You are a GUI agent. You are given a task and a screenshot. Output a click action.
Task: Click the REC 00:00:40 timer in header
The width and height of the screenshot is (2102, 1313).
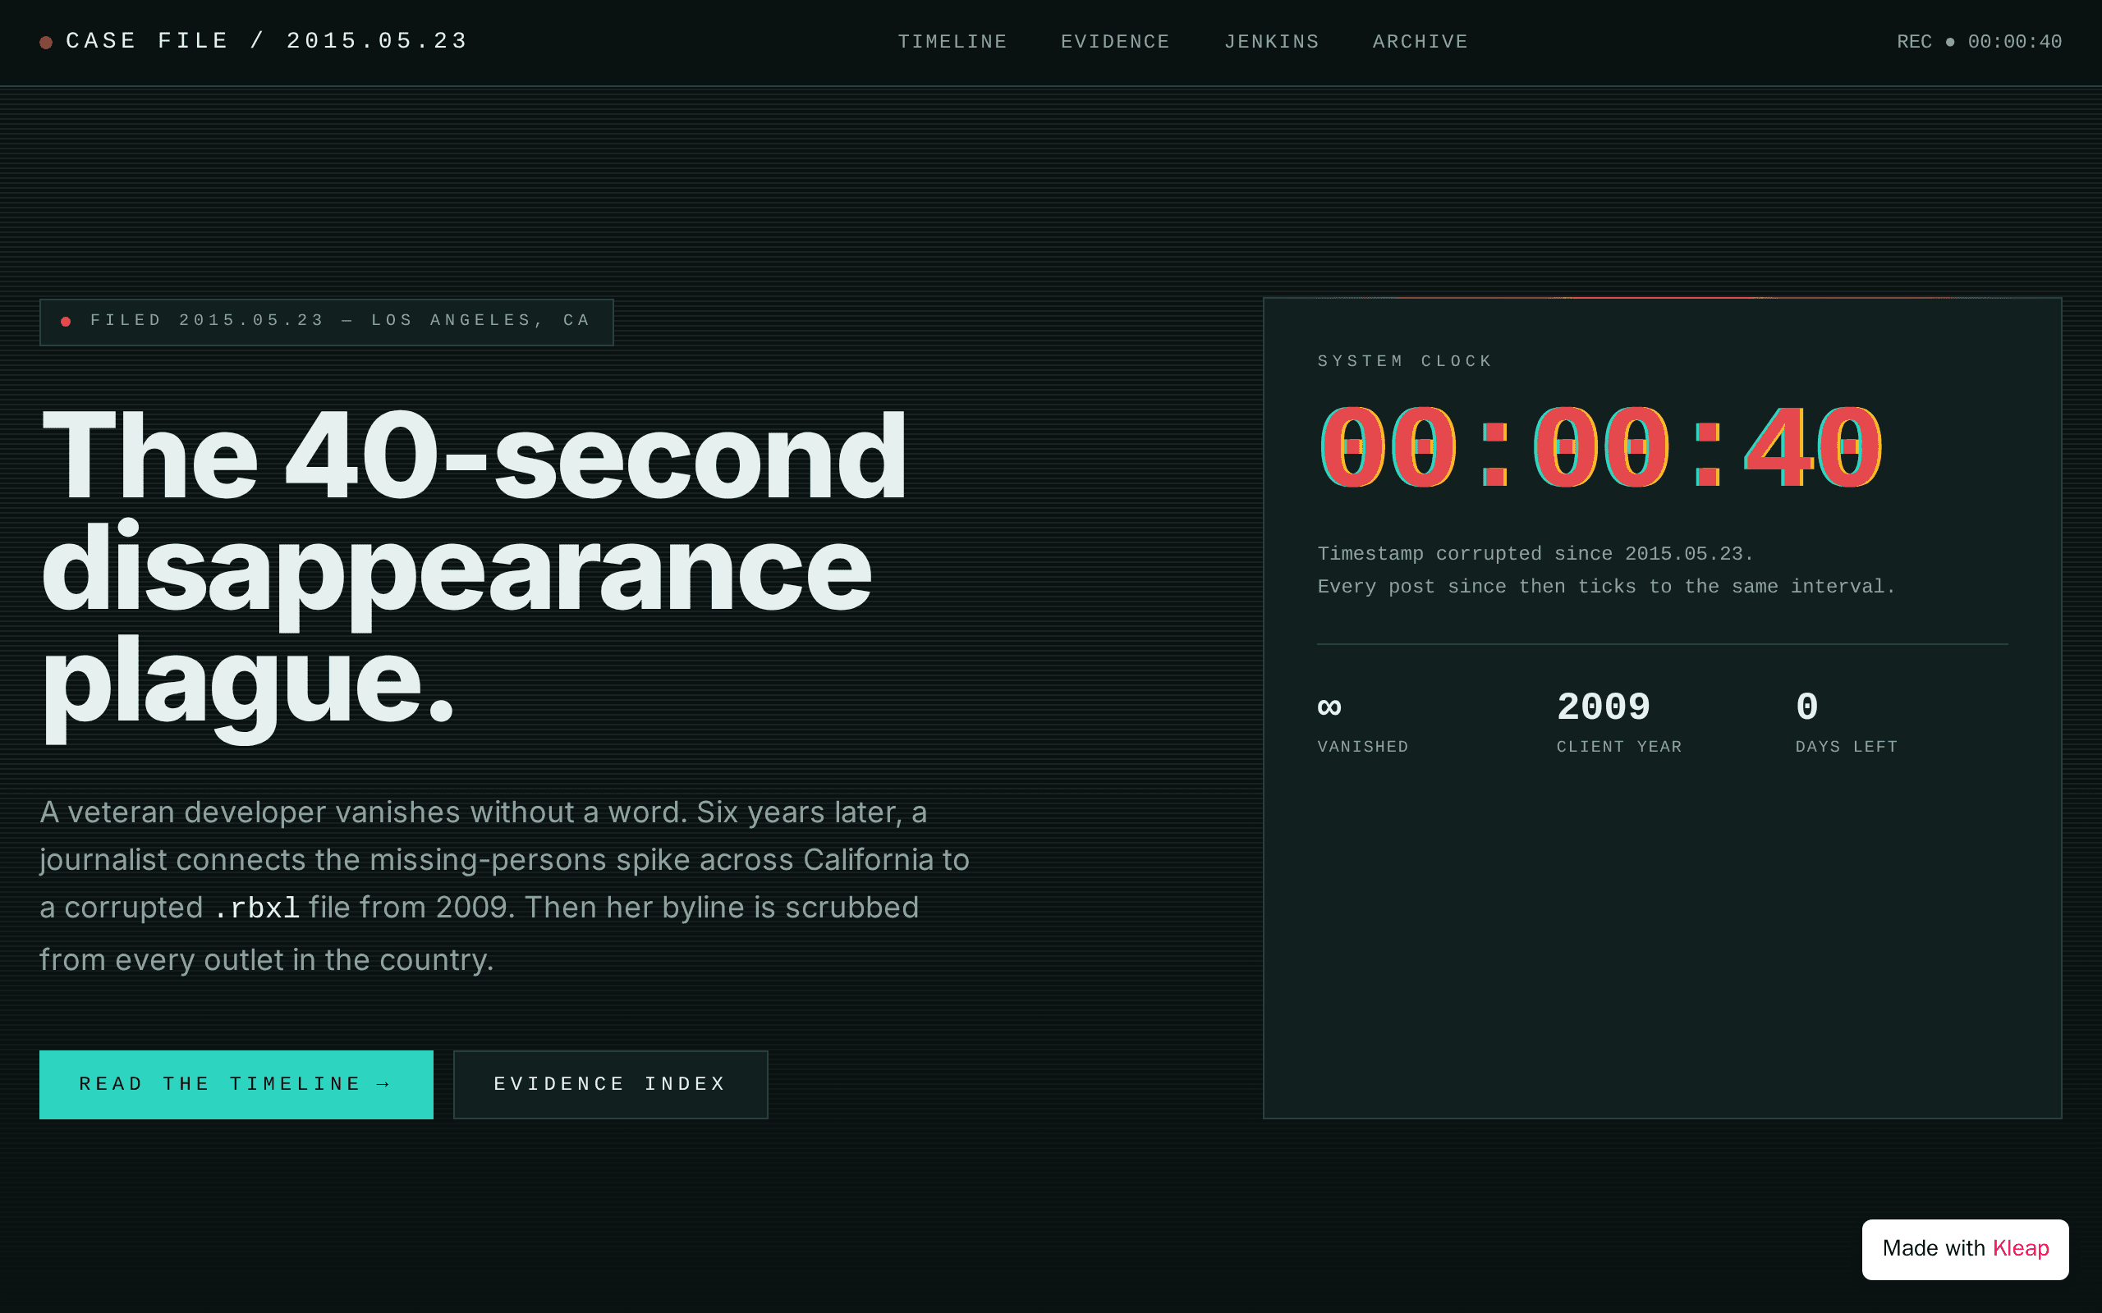(1979, 42)
